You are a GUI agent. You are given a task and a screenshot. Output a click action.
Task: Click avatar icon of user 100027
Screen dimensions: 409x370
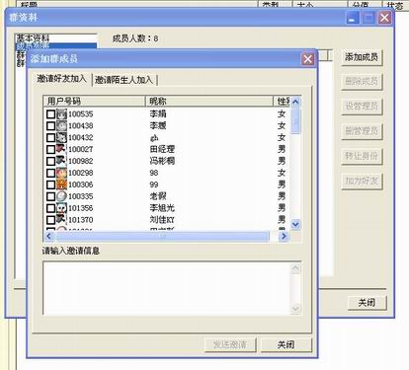pyautogui.click(x=61, y=149)
